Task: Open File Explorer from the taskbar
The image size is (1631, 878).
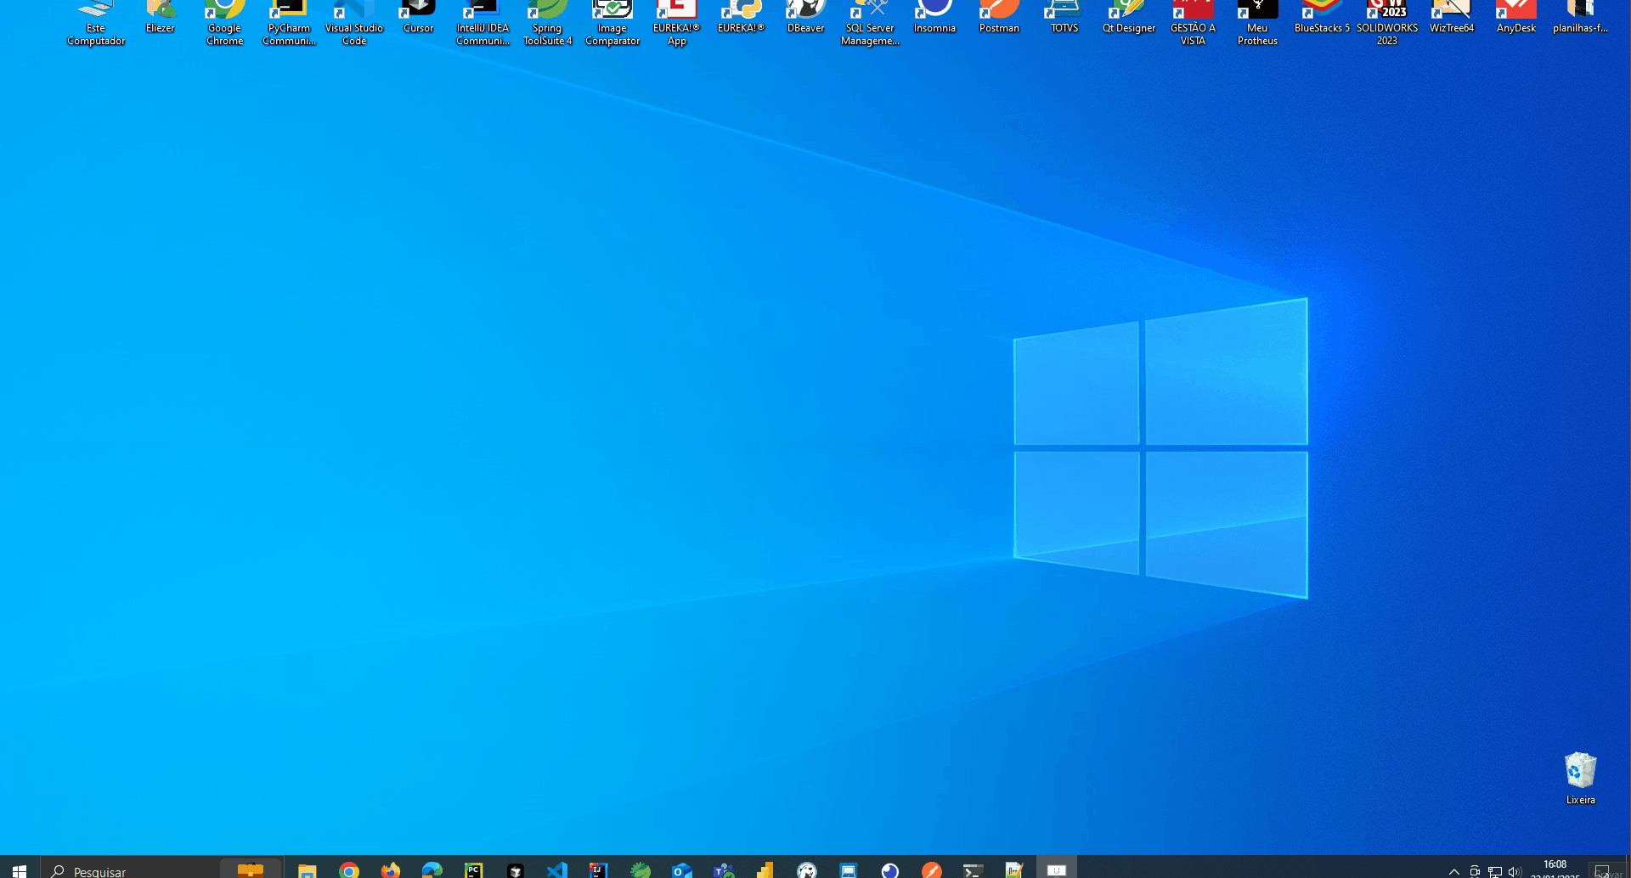Action: click(307, 870)
